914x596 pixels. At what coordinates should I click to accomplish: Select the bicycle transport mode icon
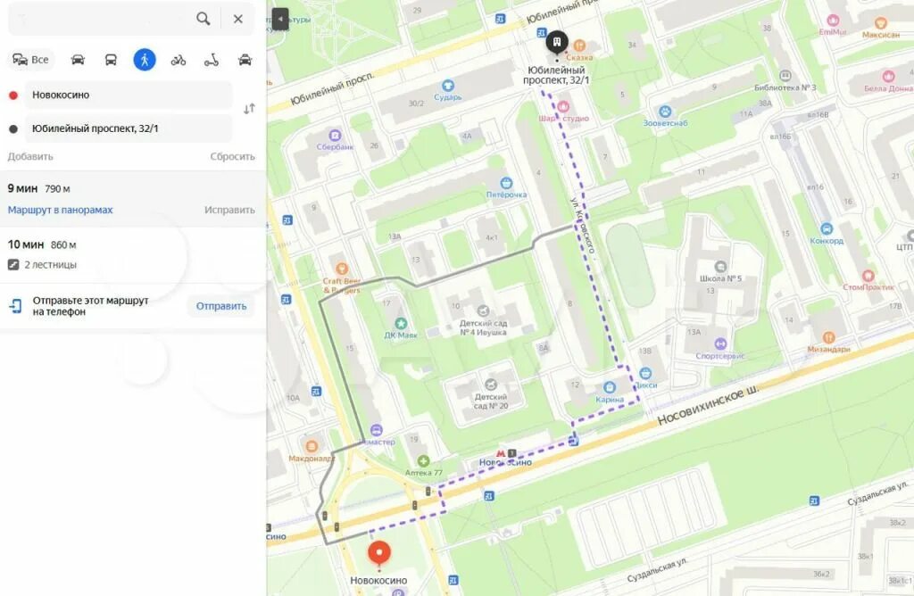[x=179, y=60]
